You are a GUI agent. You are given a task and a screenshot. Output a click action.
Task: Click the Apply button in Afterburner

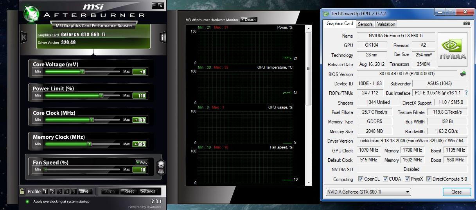point(110,192)
